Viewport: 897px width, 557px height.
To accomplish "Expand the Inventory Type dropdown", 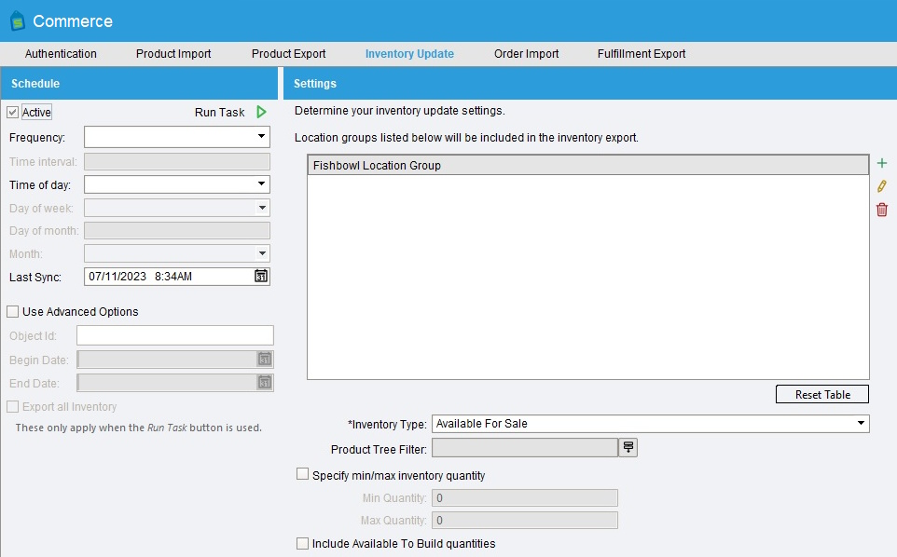I will click(860, 424).
